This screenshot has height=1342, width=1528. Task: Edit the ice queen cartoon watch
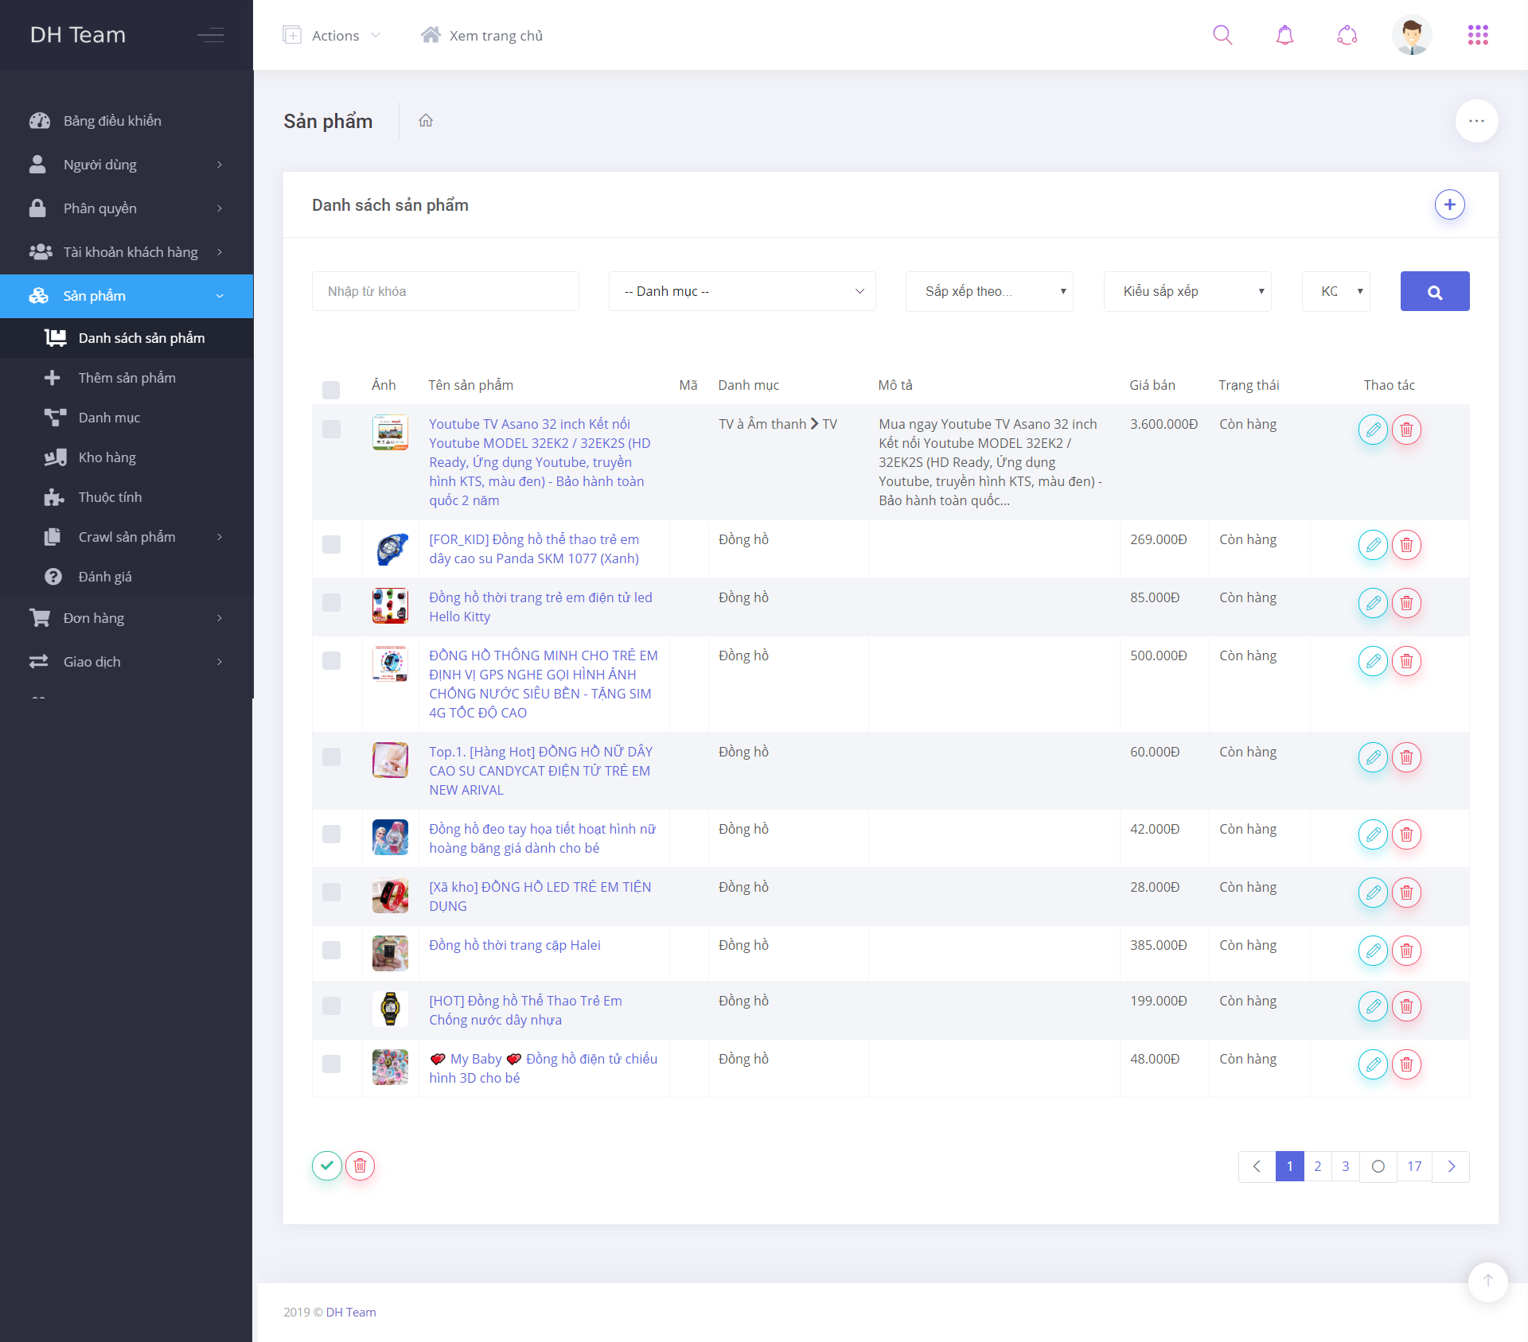click(x=1373, y=834)
